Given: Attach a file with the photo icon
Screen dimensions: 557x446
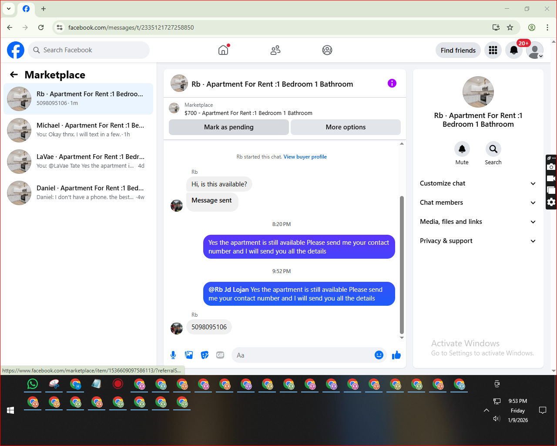Looking at the screenshot, I should (x=189, y=355).
